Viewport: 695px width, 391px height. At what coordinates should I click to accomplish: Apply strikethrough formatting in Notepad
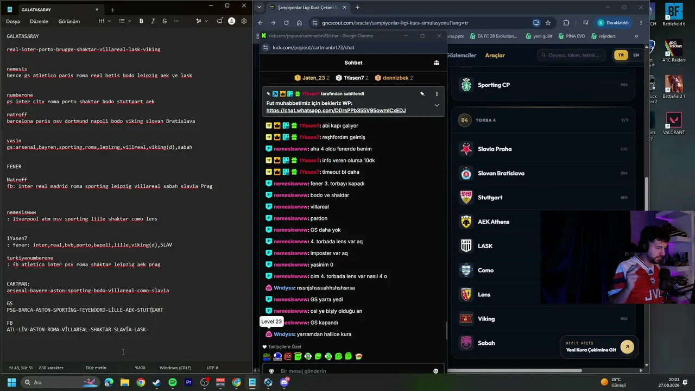165,21
